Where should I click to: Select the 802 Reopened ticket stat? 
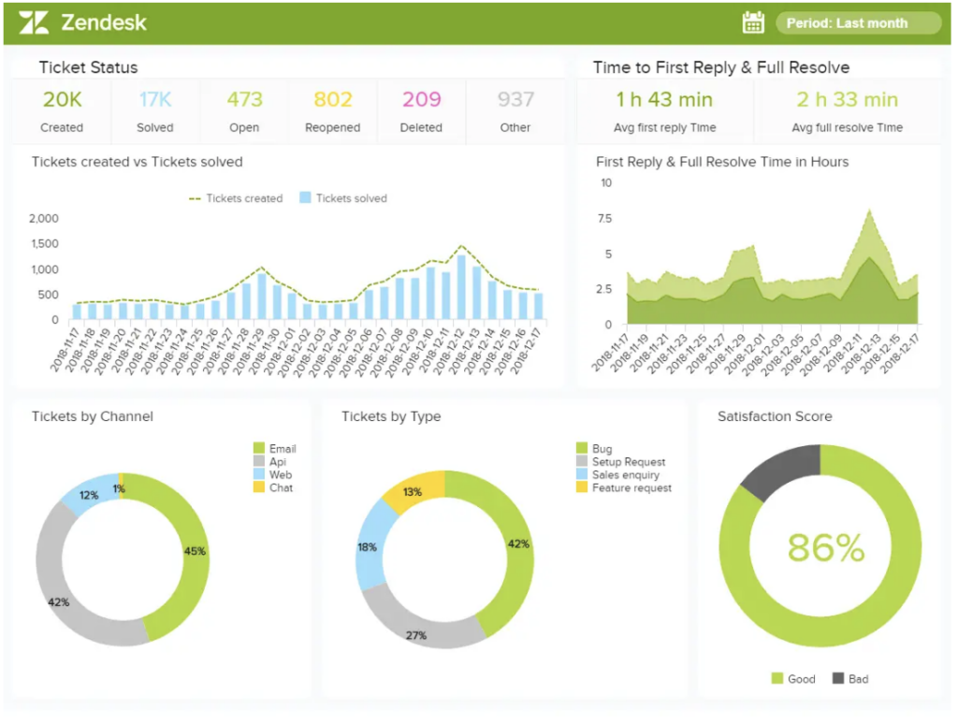[x=333, y=111]
